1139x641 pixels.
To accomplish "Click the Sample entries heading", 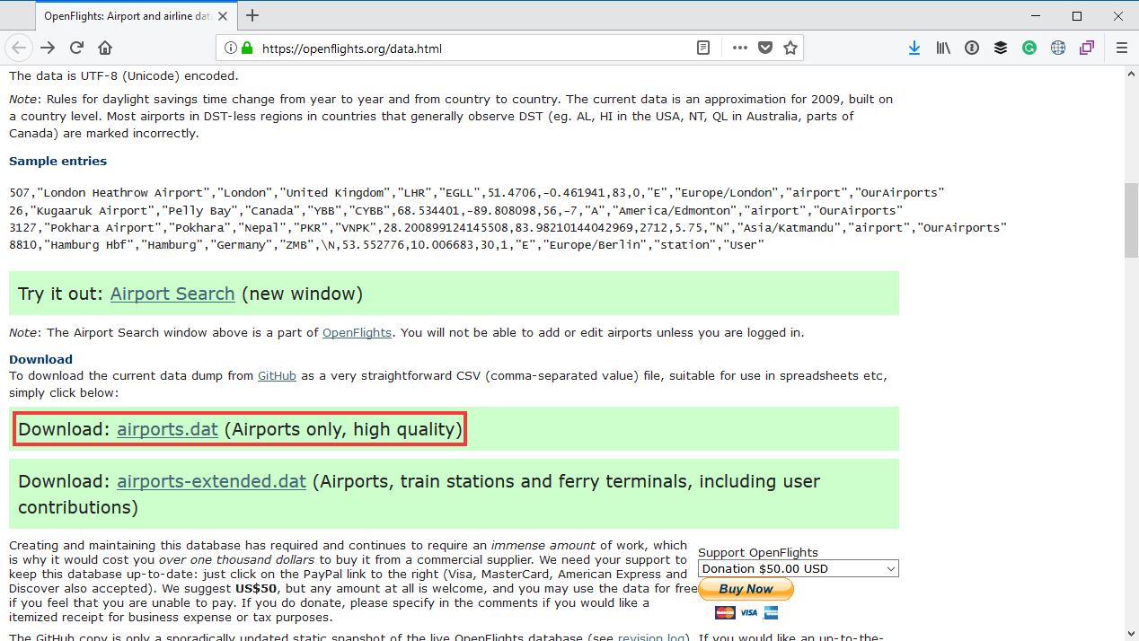I will point(57,162).
